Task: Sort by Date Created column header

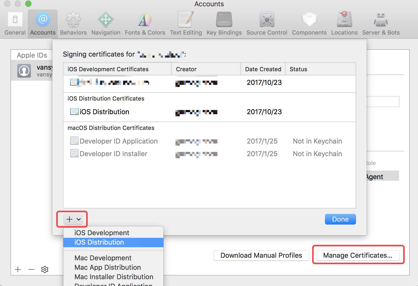Action: click(x=263, y=69)
